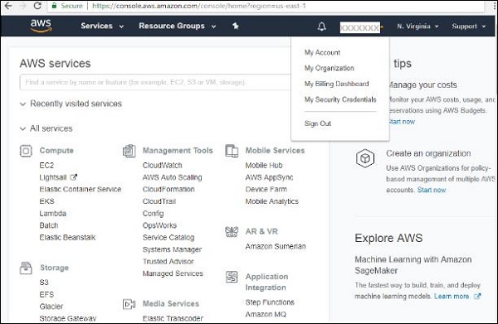Click the Storage category icon
This screenshot has width=498, height=324.
point(26,268)
